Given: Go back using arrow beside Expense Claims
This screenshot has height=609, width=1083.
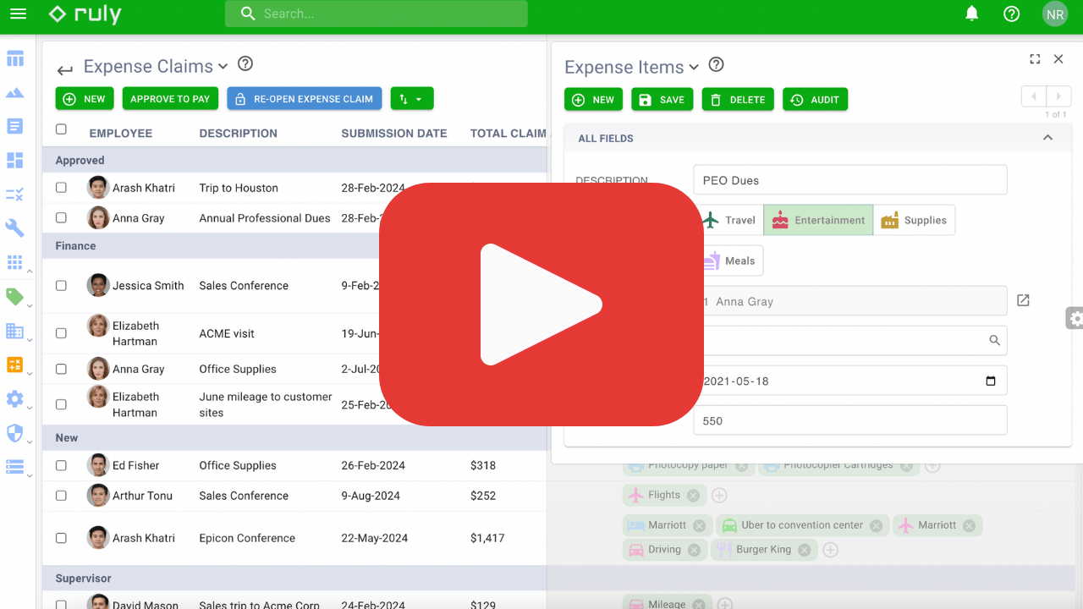Looking at the screenshot, I should click(x=65, y=70).
